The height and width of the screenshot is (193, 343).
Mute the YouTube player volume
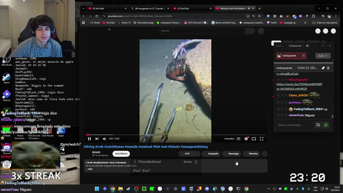click(104, 139)
